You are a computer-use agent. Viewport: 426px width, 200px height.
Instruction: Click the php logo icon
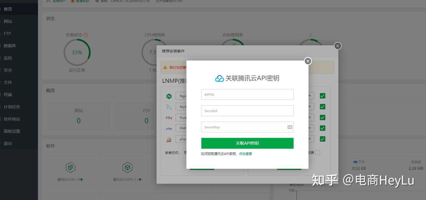pyautogui.click(x=169, y=129)
